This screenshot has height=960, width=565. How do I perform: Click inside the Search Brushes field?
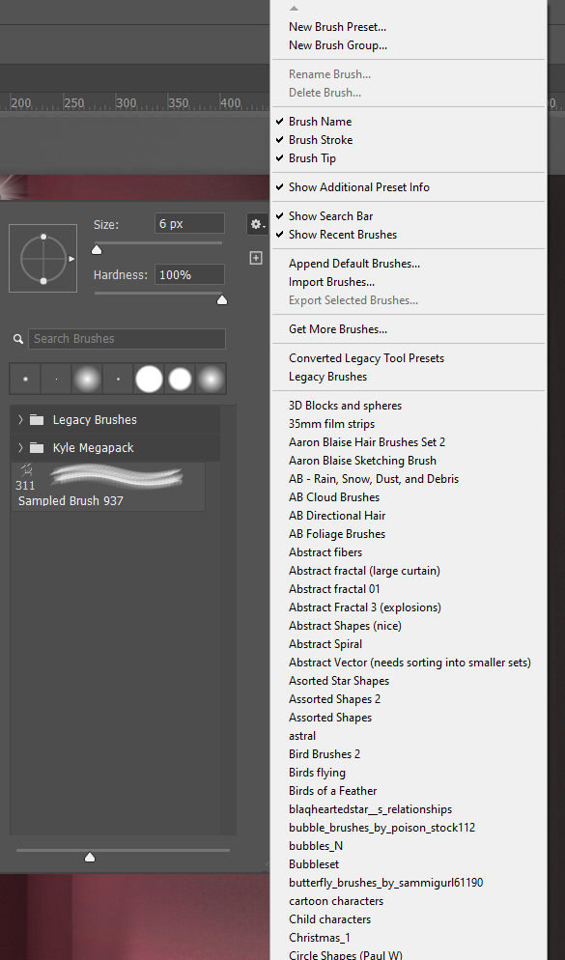coord(126,339)
